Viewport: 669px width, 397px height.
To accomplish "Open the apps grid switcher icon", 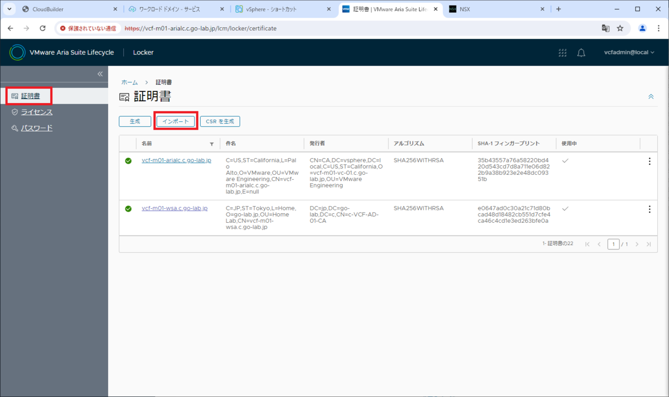I will tap(563, 52).
